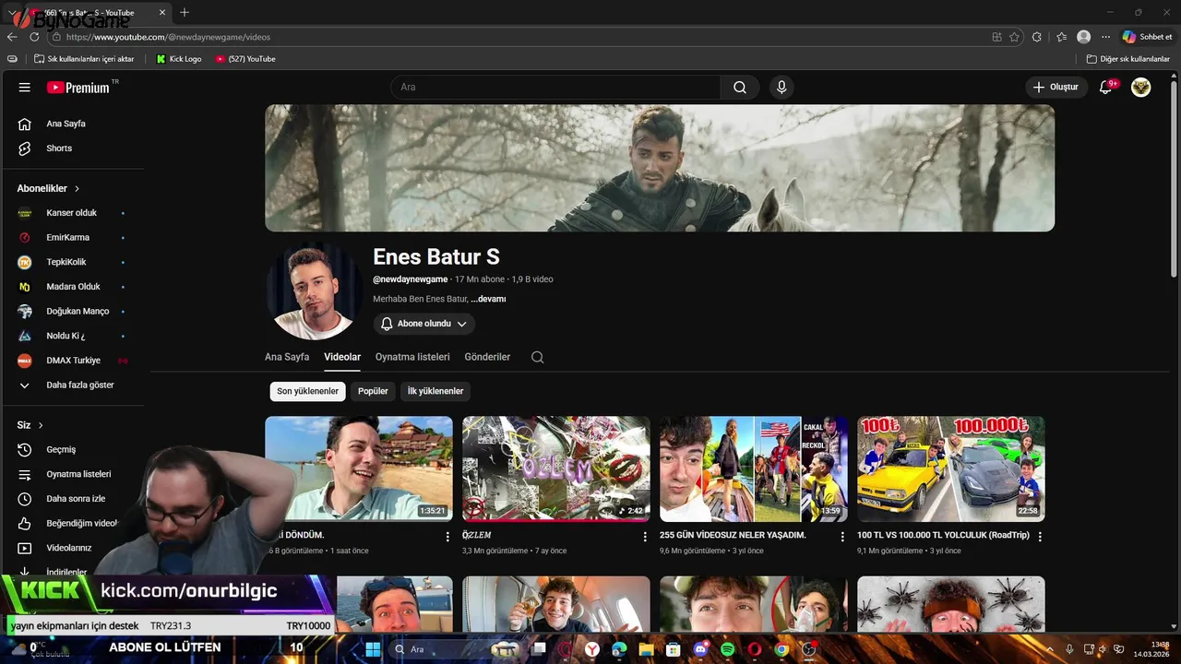The image size is (1181, 664).
Task: Play ÖZLEM video thumbnail
Action: coord(556,468)
